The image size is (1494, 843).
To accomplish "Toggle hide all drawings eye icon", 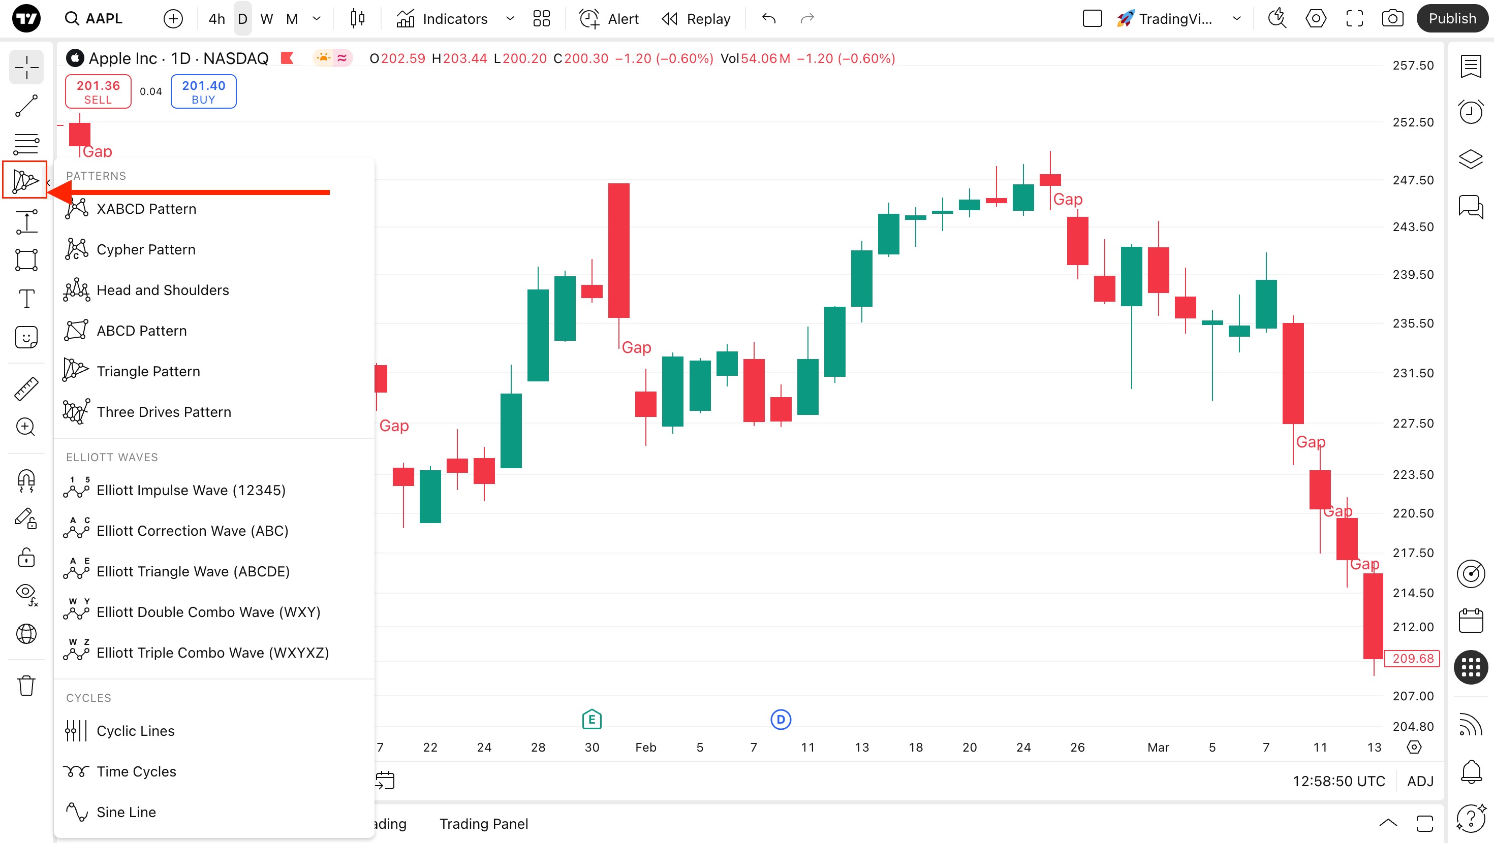I will pos(26,595).
